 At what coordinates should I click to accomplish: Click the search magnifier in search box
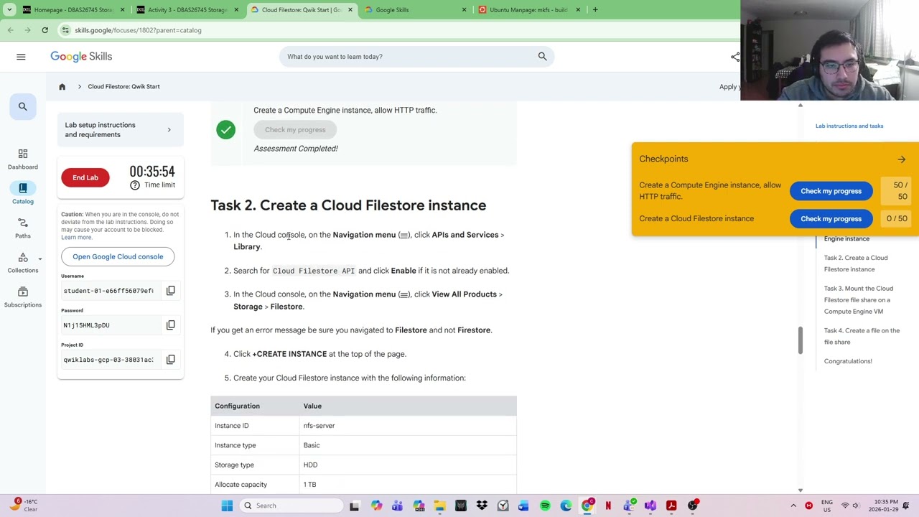pos(542,57)
